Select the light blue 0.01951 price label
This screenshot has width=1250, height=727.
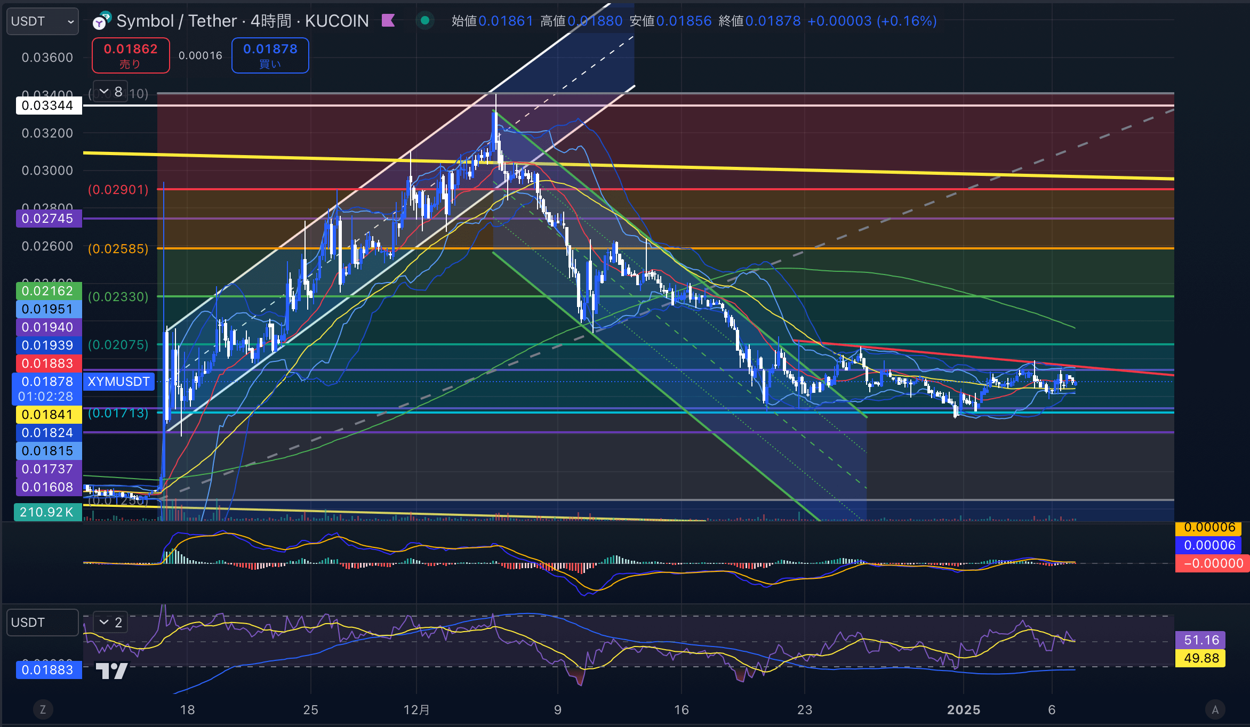(49, 309)
